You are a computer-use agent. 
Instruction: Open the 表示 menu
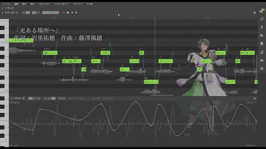click(x=24, y=4)
